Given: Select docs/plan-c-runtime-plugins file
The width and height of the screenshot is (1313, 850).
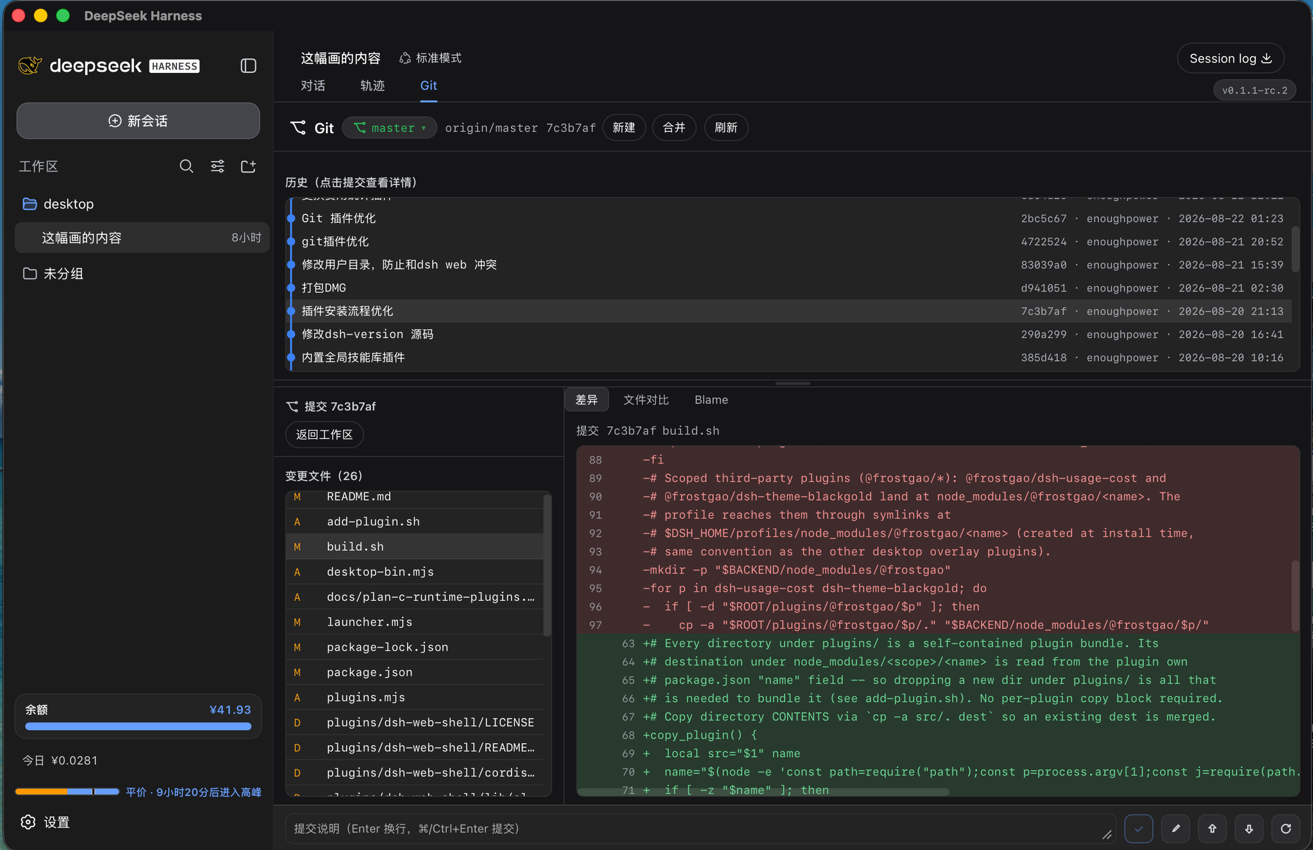Looking at the screenshot, I should point(415,596).
